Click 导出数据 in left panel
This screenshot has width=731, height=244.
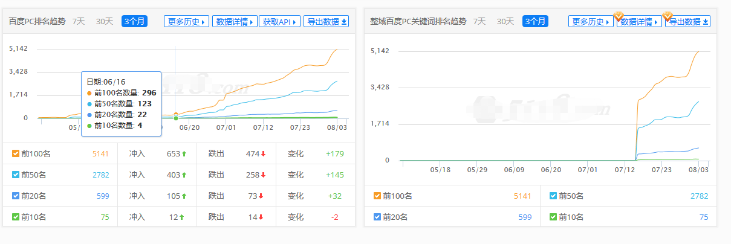point(327,21)
